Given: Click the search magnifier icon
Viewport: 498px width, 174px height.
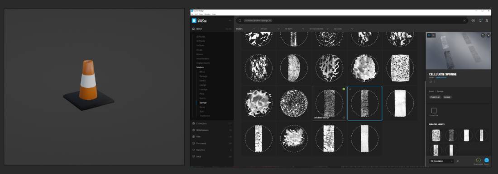Looking at the screenshot, I should (240, 21).
